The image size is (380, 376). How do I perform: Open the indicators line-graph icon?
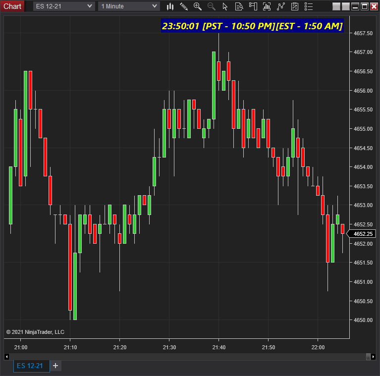click(x=280, y=6)
